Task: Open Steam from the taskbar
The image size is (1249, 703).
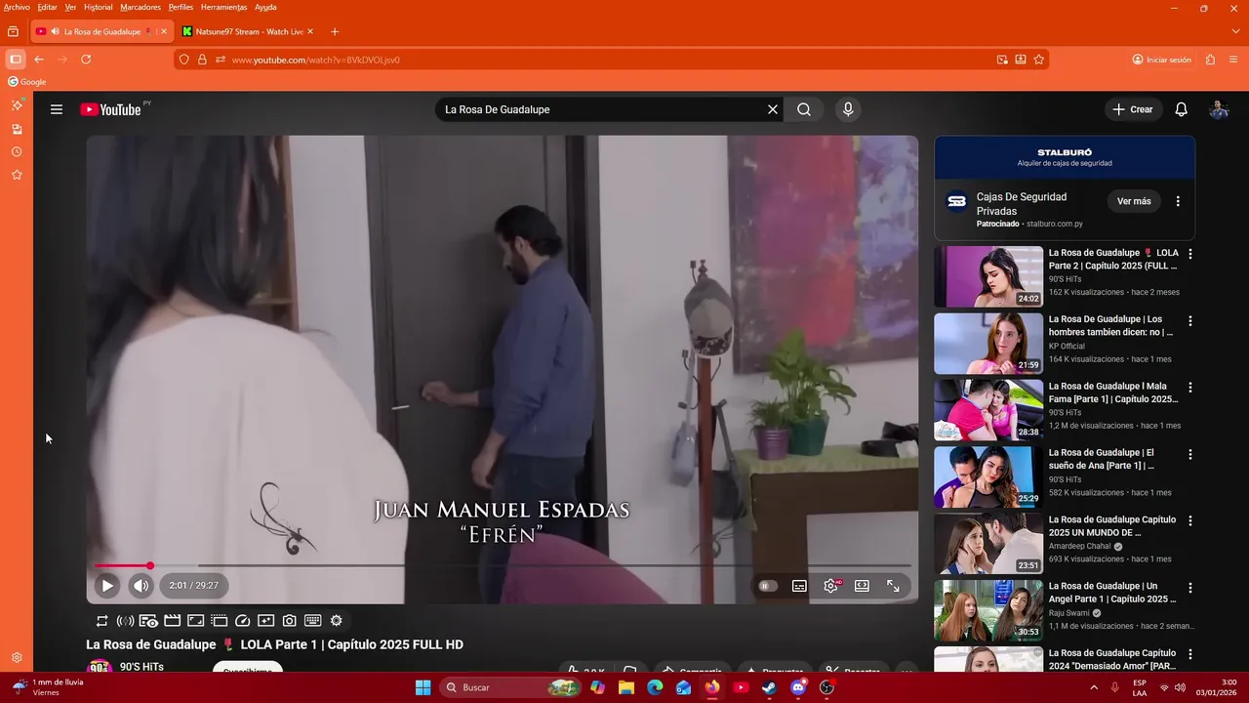Action: pyautogui.click(x=769, y=687)
